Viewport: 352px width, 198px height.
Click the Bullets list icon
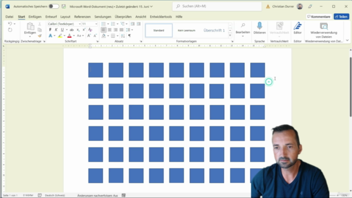103,24
